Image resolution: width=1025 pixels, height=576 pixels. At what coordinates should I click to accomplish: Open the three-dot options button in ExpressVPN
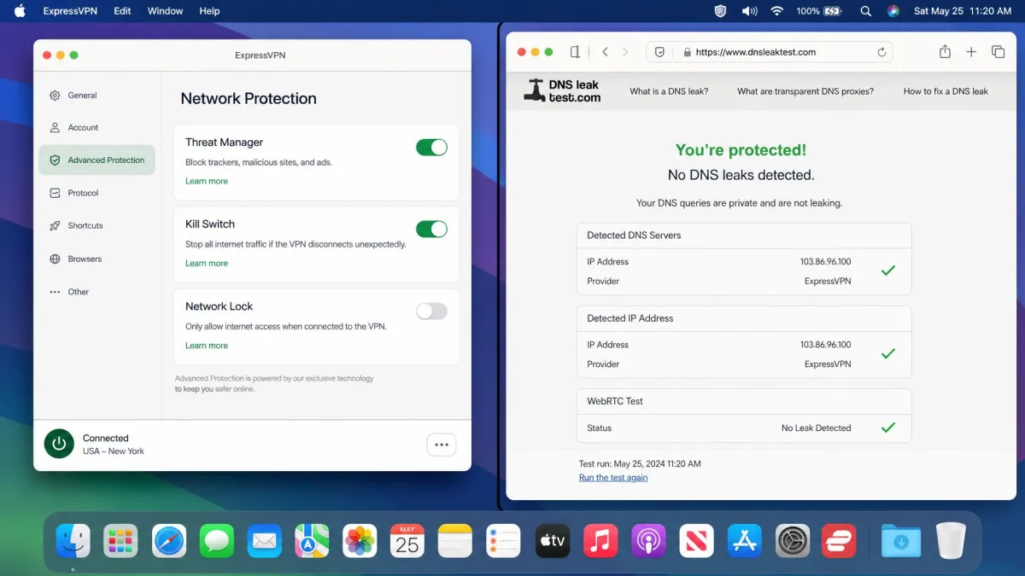click(442, 445)
